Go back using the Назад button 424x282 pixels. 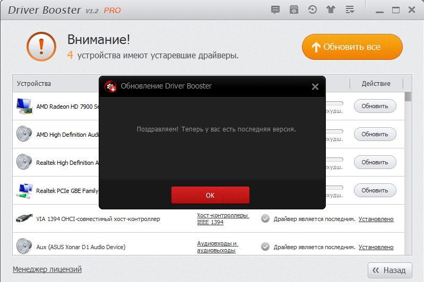(390, 270)
